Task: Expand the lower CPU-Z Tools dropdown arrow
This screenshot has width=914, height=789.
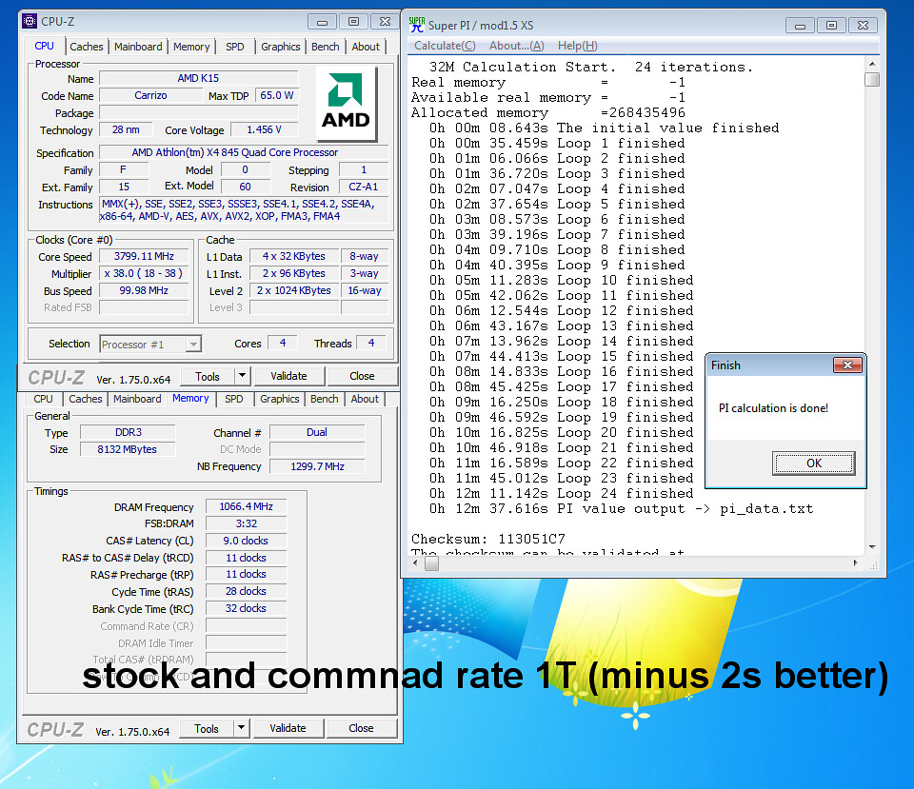Action: 241,728
